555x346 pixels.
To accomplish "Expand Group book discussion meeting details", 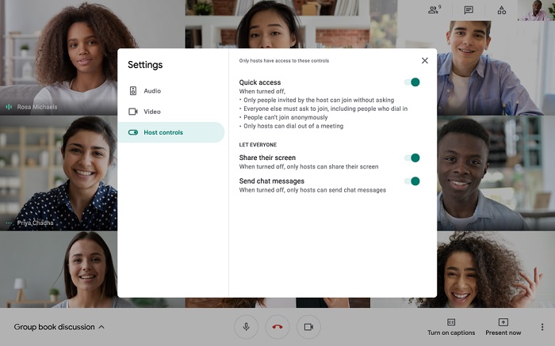I will (x=59, y=327).
